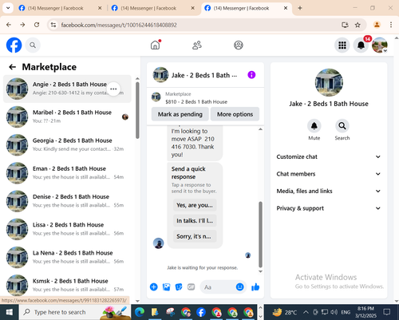Click the chat messages scrollbar

pos(260,234)
